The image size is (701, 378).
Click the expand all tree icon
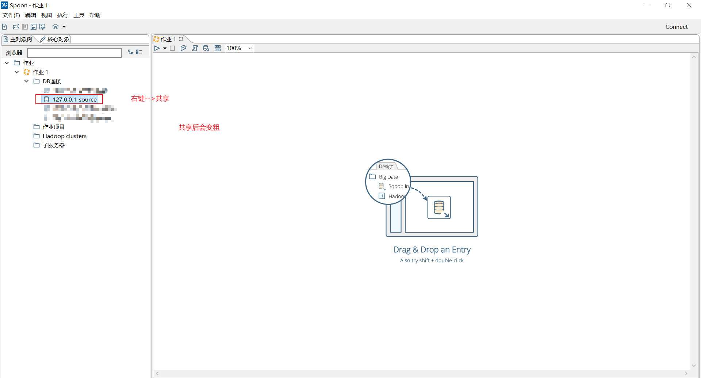click(131, 52)
